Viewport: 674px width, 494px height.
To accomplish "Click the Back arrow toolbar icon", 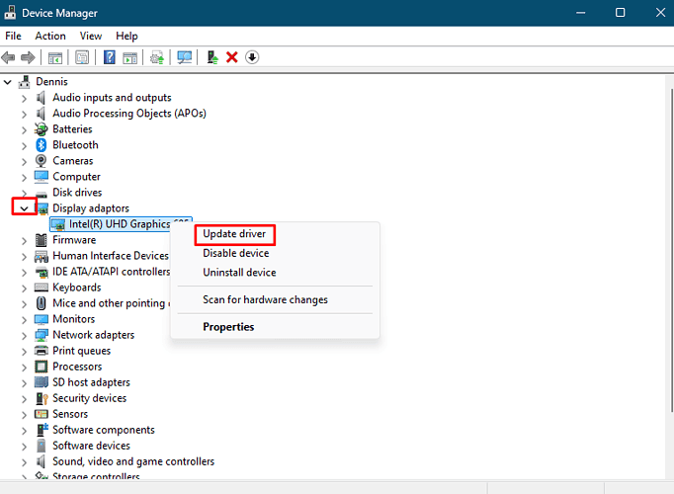I will [8, 57].
